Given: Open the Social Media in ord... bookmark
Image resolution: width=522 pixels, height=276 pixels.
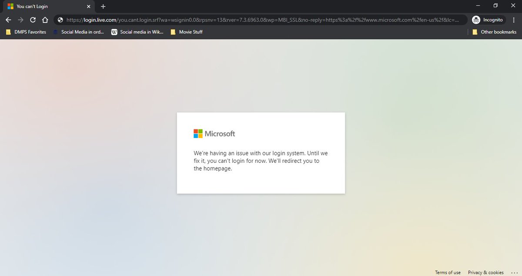Looking at the screenshot, I should point(78,32).
